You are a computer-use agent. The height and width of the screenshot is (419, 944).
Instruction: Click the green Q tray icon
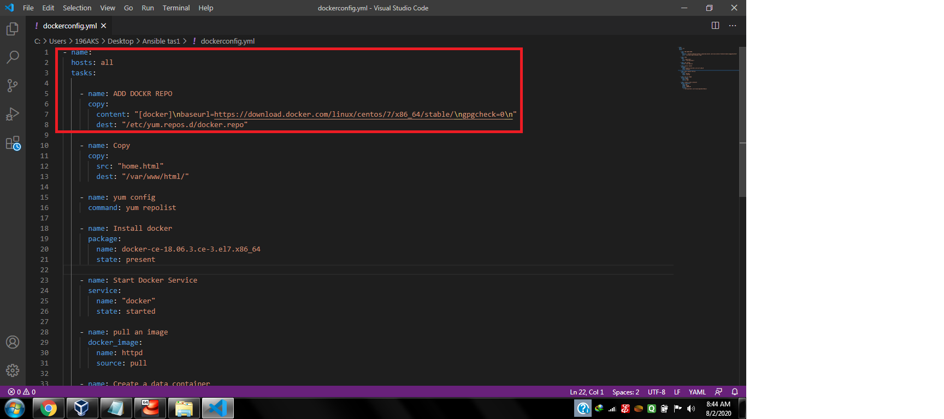(652, 408)
